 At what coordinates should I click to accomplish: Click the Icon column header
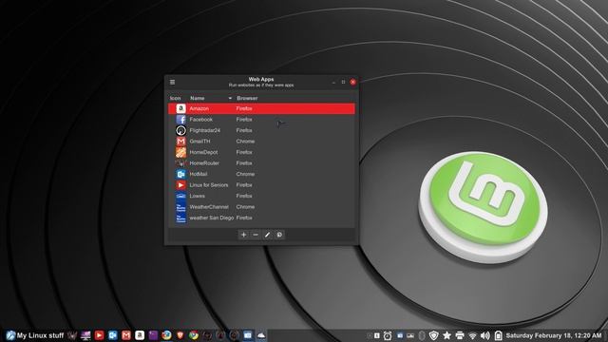pyautogui.click(x=175, y=98)
